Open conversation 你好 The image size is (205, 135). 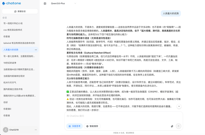click(20, 102)
